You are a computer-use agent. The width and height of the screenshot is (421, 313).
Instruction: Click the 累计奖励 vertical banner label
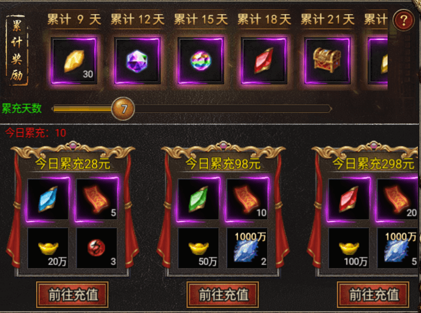point(17,50)
